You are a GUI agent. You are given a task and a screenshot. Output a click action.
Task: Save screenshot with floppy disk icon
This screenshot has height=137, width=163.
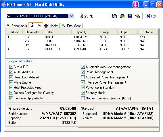point(130,16)
